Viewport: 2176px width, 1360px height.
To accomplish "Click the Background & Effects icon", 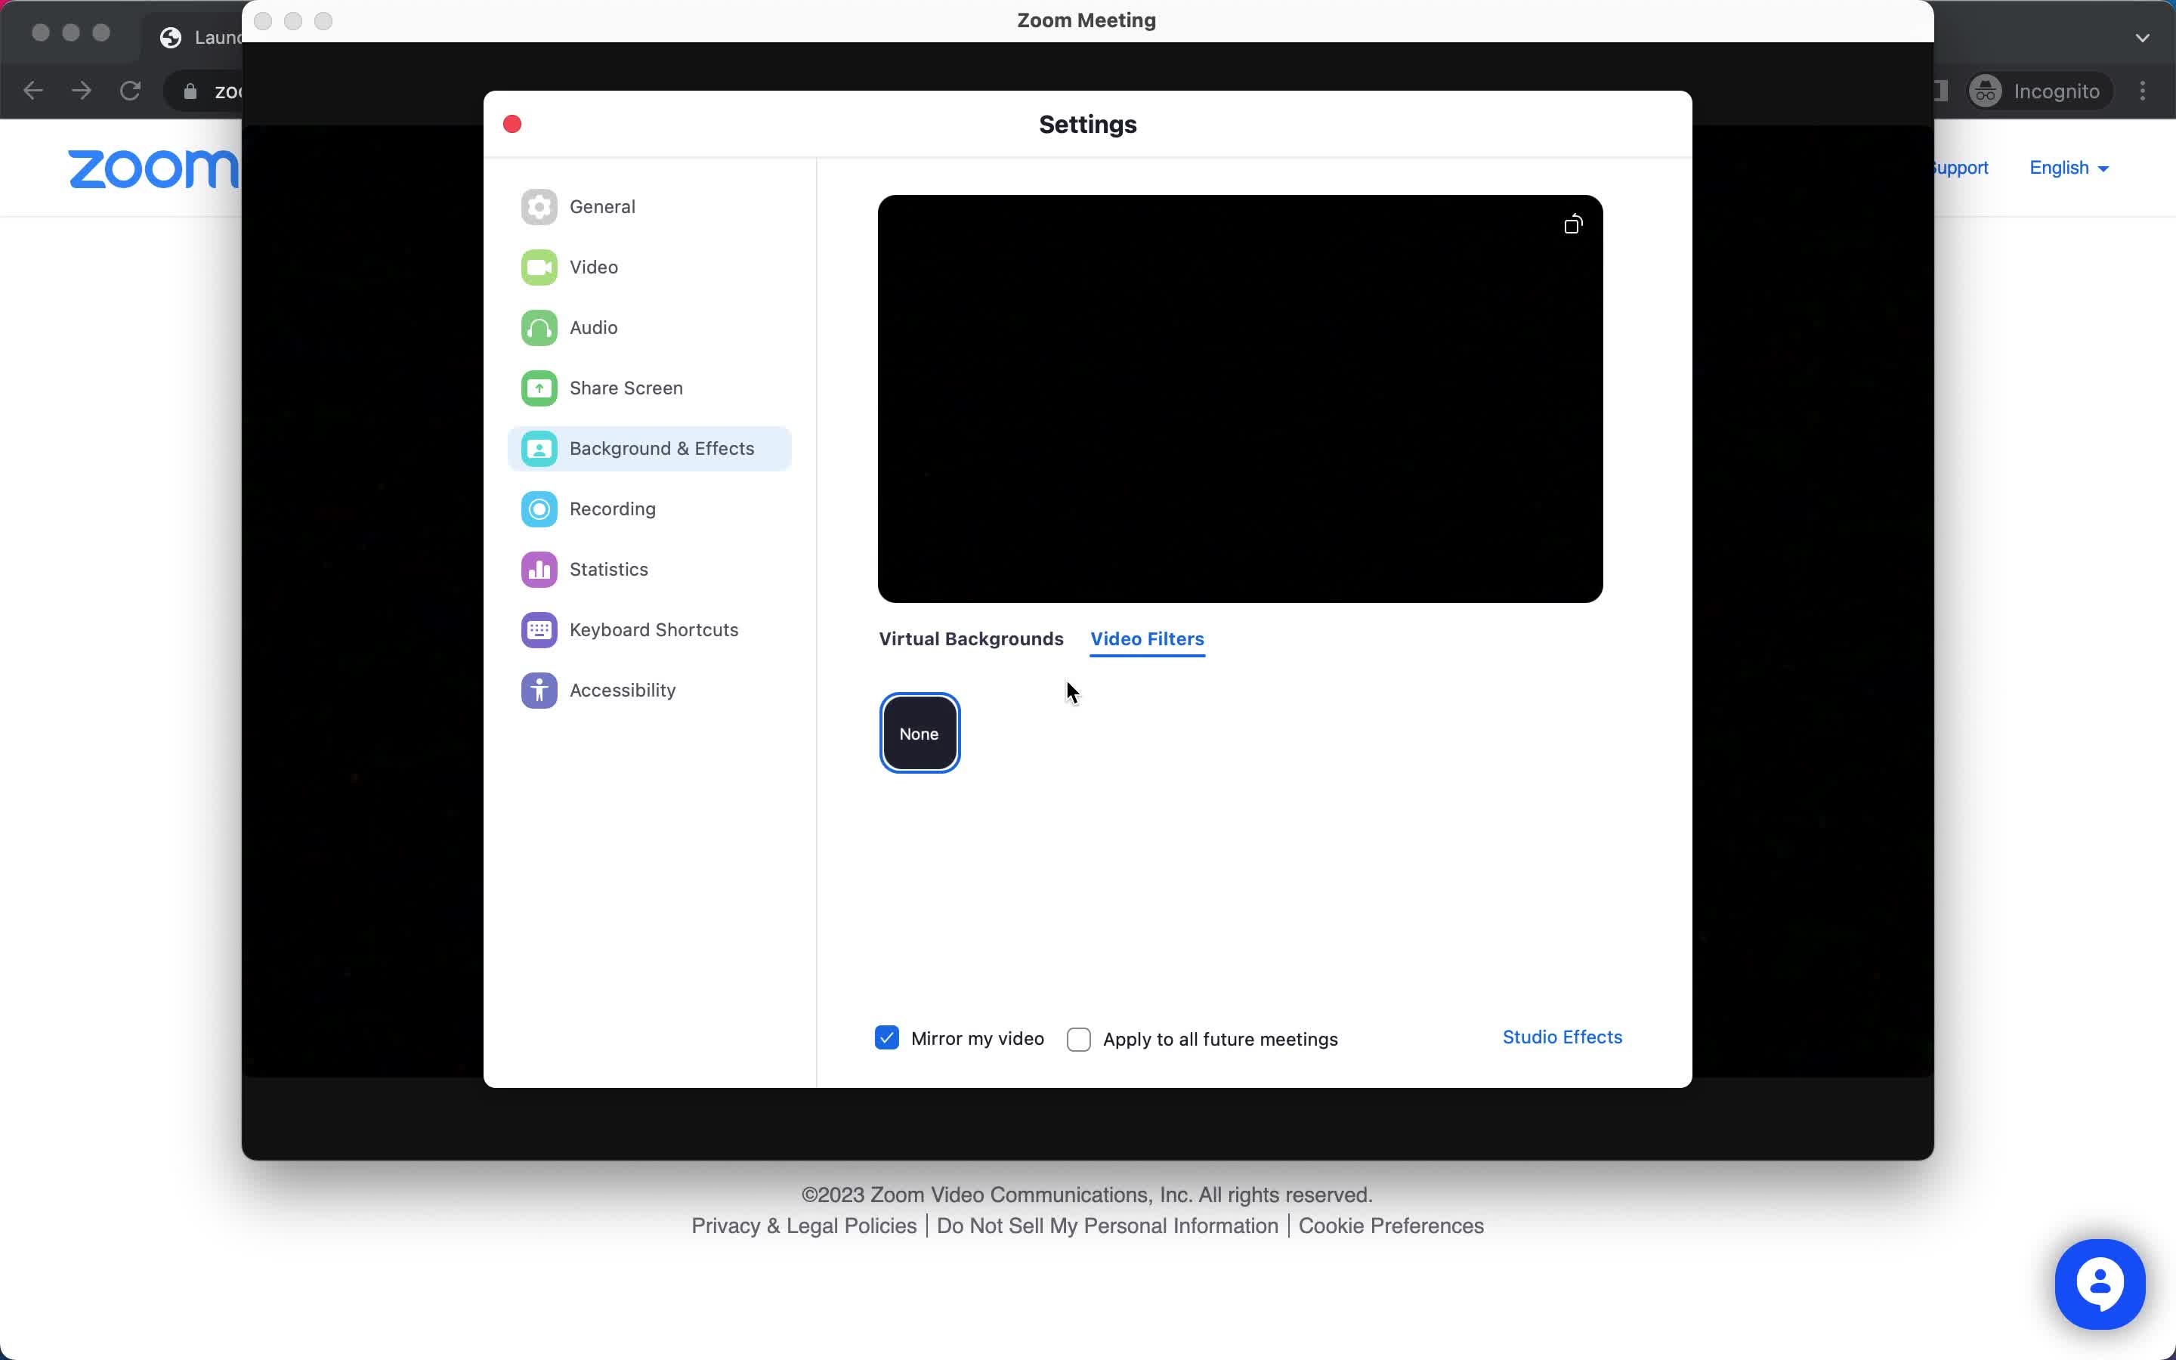I will (539, 448).
